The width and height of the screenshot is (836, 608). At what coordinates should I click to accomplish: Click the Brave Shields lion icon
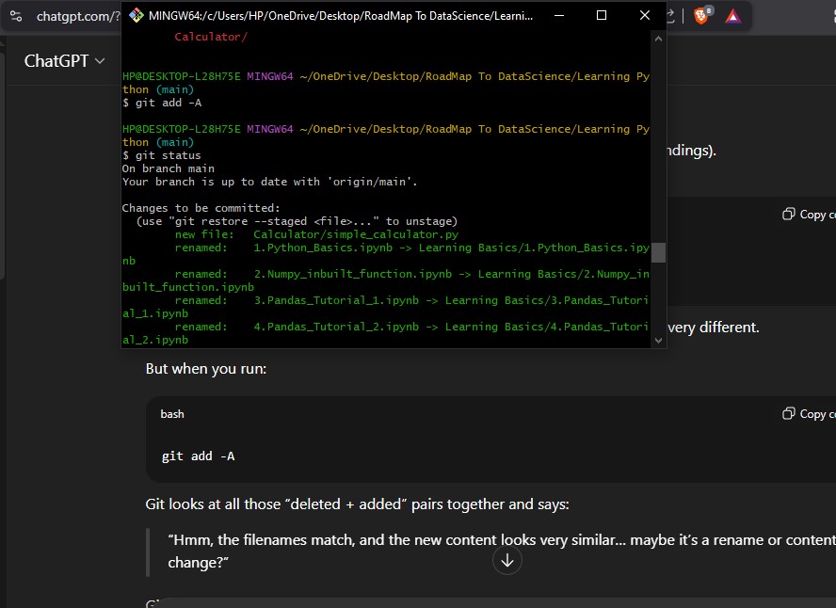click(x=701, y=16)
